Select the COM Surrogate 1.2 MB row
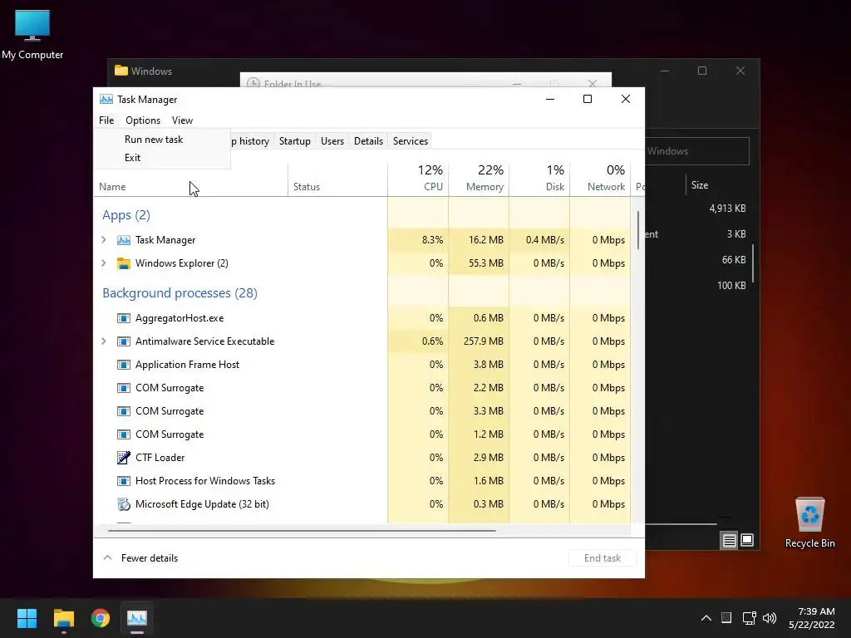 [362, 434]
